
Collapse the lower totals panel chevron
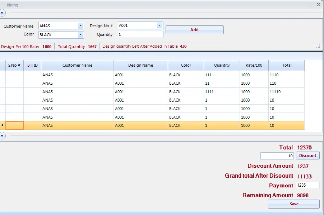(x=2, y=136)
